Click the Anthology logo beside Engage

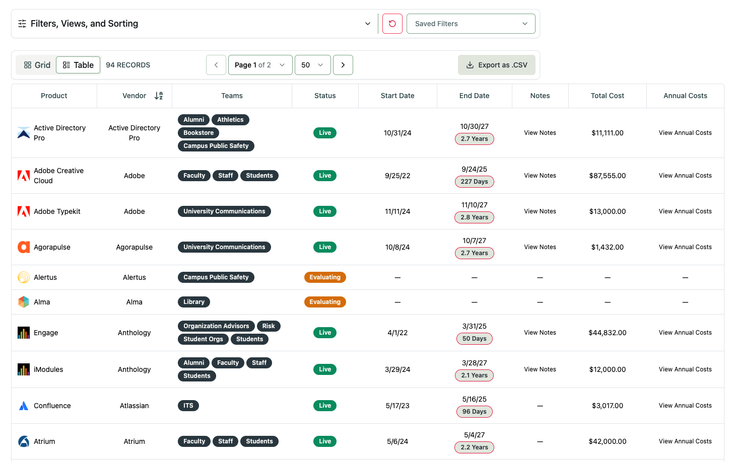[x=23, y=332]
